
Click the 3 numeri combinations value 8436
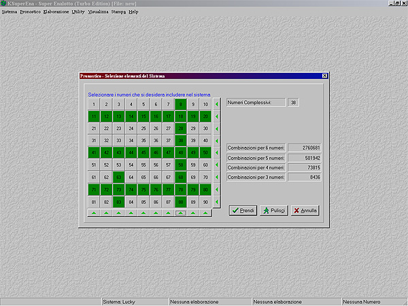(x=305, y=177)
